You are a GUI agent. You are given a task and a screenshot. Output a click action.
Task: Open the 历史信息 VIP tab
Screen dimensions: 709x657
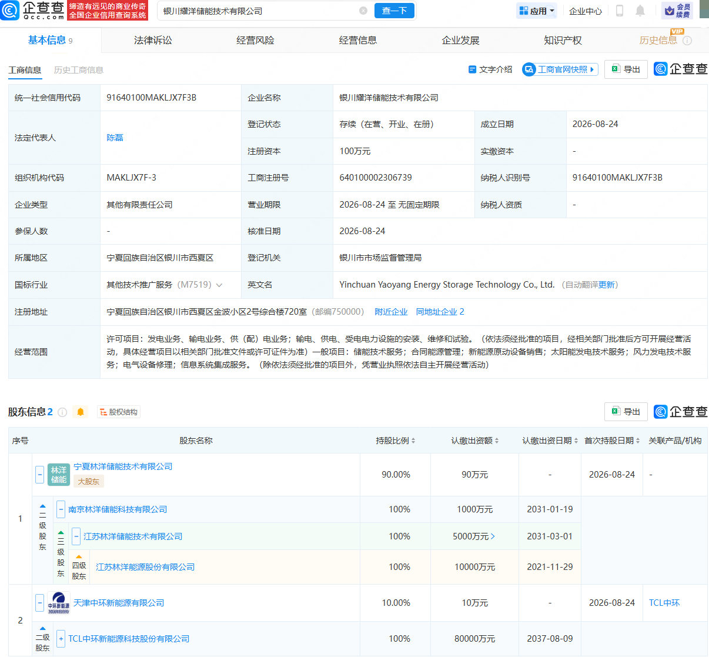pyautogui.click(x=658, y=40)
